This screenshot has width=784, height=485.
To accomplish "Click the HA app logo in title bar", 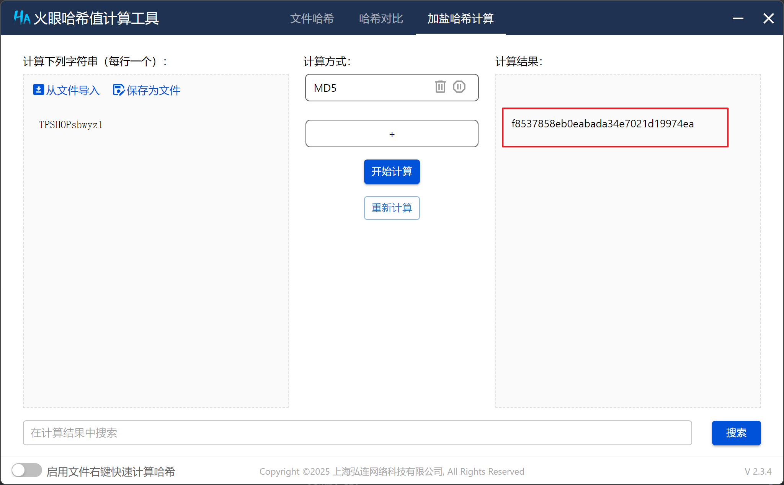I will pos(22,18).
